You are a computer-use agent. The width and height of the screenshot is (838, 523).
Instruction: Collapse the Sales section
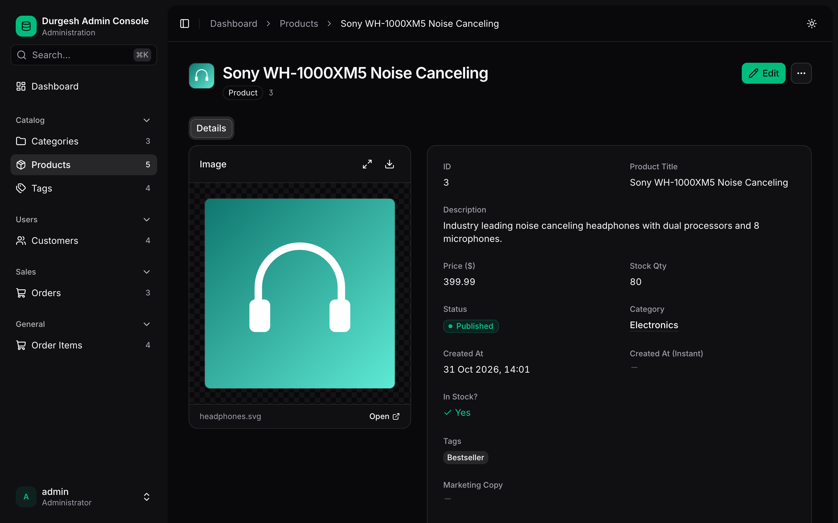click(146, 272)
